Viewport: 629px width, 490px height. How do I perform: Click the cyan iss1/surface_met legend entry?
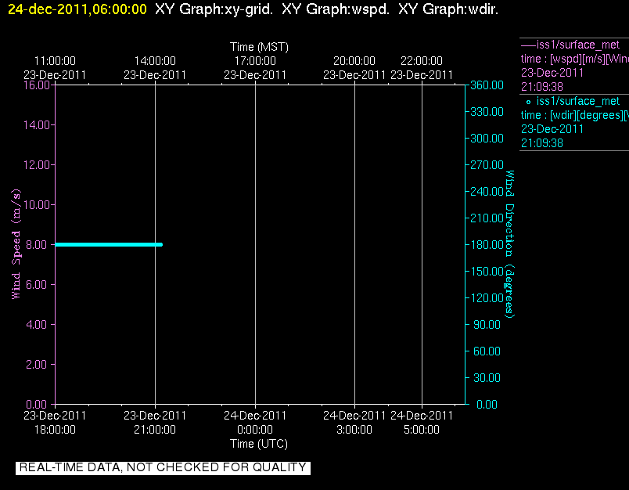[x=577, y=101]
